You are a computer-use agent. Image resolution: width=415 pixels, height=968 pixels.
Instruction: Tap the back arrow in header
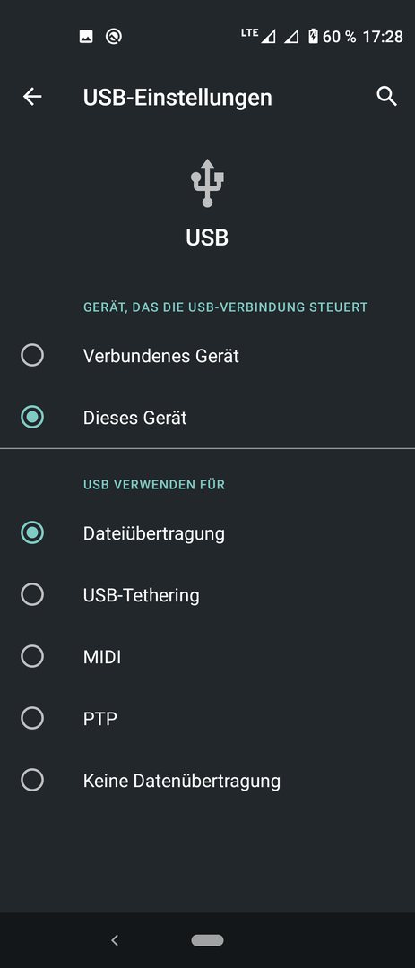click(32, 96)
